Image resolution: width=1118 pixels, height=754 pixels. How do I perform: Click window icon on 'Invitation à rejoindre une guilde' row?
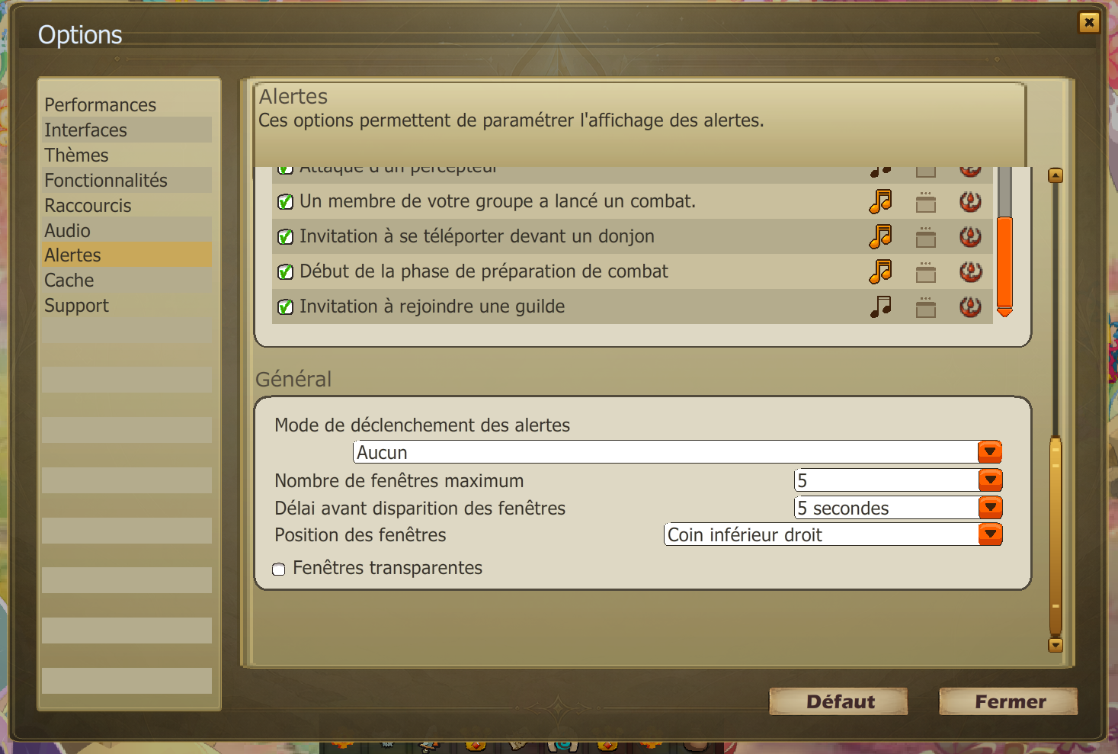[x=926, y=307]
